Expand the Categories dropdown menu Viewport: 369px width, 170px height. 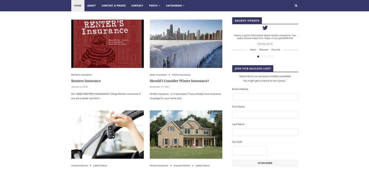(x=175, y=6)
